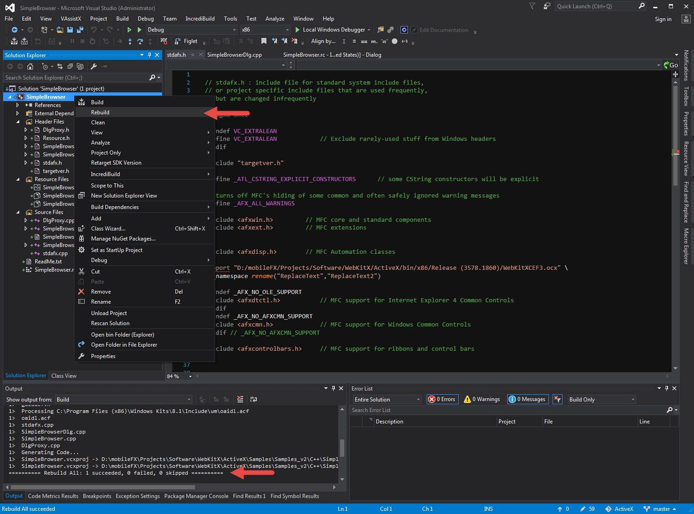Click the Undo toolbar icon
Viewport: 694px width, 514px height.
pyautogui.click(x=94, y=30)
